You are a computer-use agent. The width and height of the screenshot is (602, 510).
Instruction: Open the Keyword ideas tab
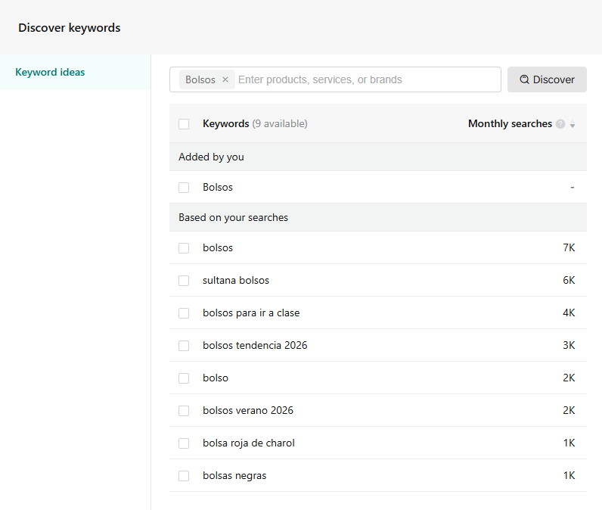coord(76,72)
